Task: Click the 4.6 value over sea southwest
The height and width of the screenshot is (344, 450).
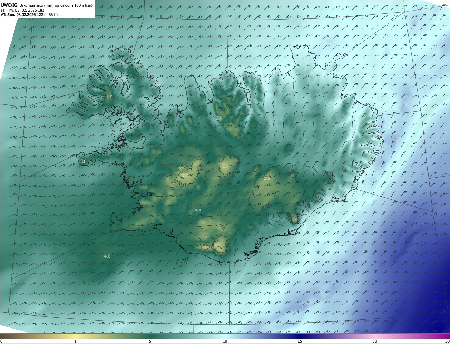Action: [x=107, y=256]
